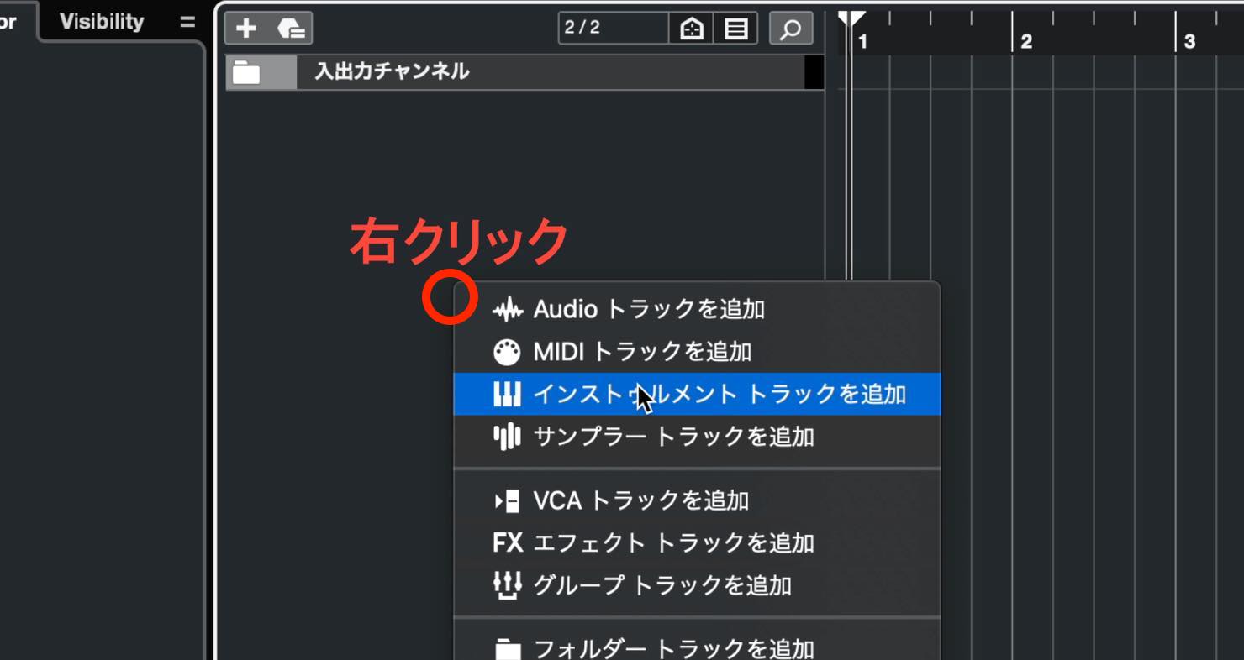Click the magnifier Find Tracks button
The height and width of the screenshot is (660, 1244).
790,29
